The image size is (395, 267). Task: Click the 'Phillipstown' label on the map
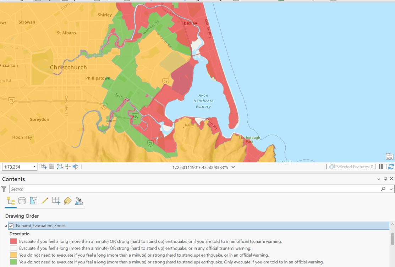click(98, 78)
